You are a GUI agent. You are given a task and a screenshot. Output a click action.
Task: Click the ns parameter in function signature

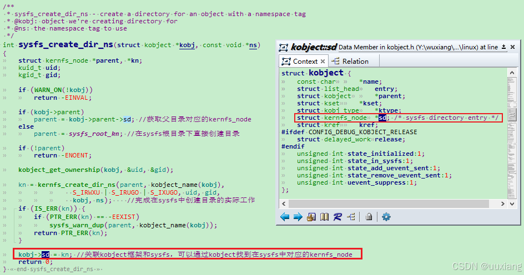(x=253, y=45)
